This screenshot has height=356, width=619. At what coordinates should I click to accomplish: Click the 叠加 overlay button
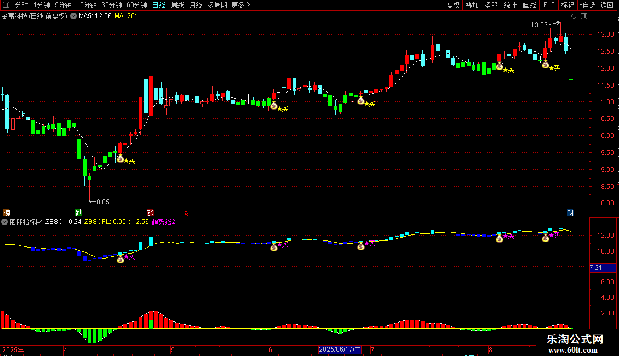[x=472, y=5]
